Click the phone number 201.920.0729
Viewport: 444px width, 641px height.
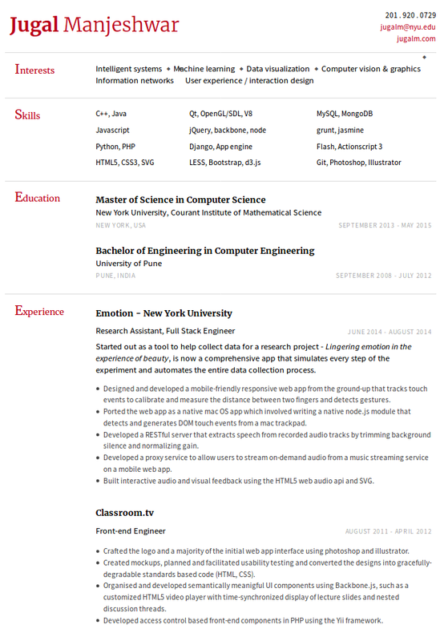[410, 15]
